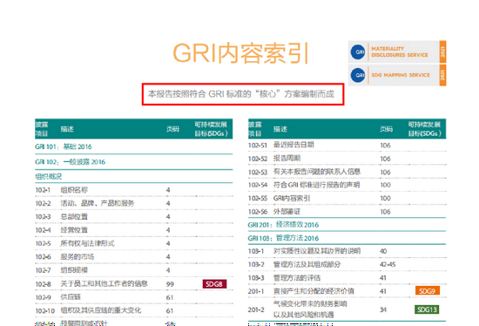Click the '组织概况' subheading
Screen dimensions: 479x326
coord(48,176)
